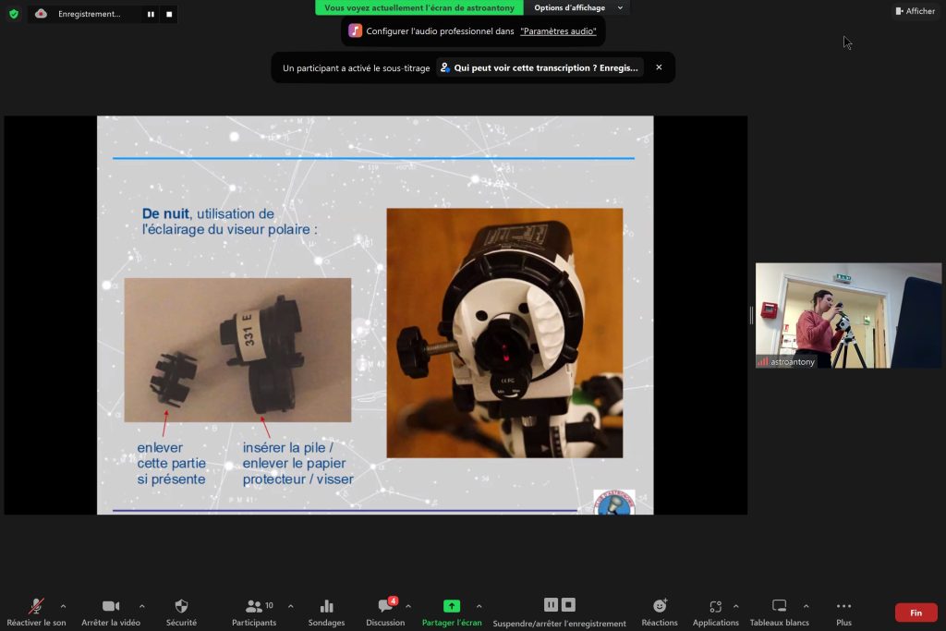Click the polar scope illuminator parts photo
The image size is (946, 631).
(237, 350)
